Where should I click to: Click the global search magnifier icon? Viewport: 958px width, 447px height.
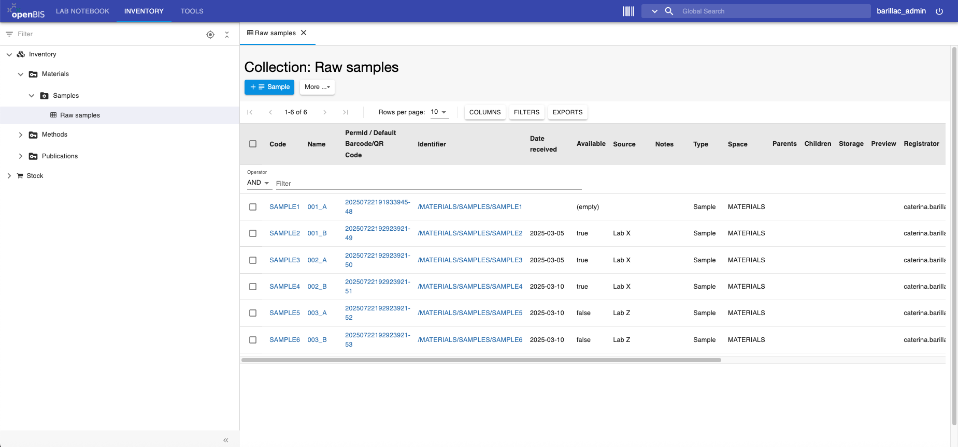pos(669,11)
